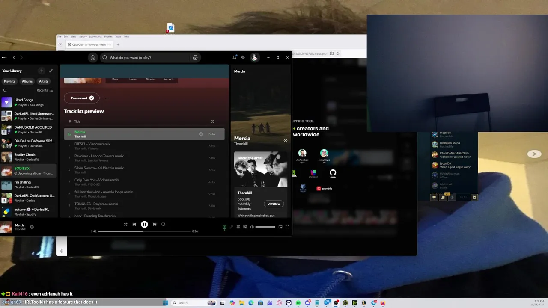Viewport: 548px width, 308px height.
Task: Select the Mercia track row
Action: tap(144, 134)
